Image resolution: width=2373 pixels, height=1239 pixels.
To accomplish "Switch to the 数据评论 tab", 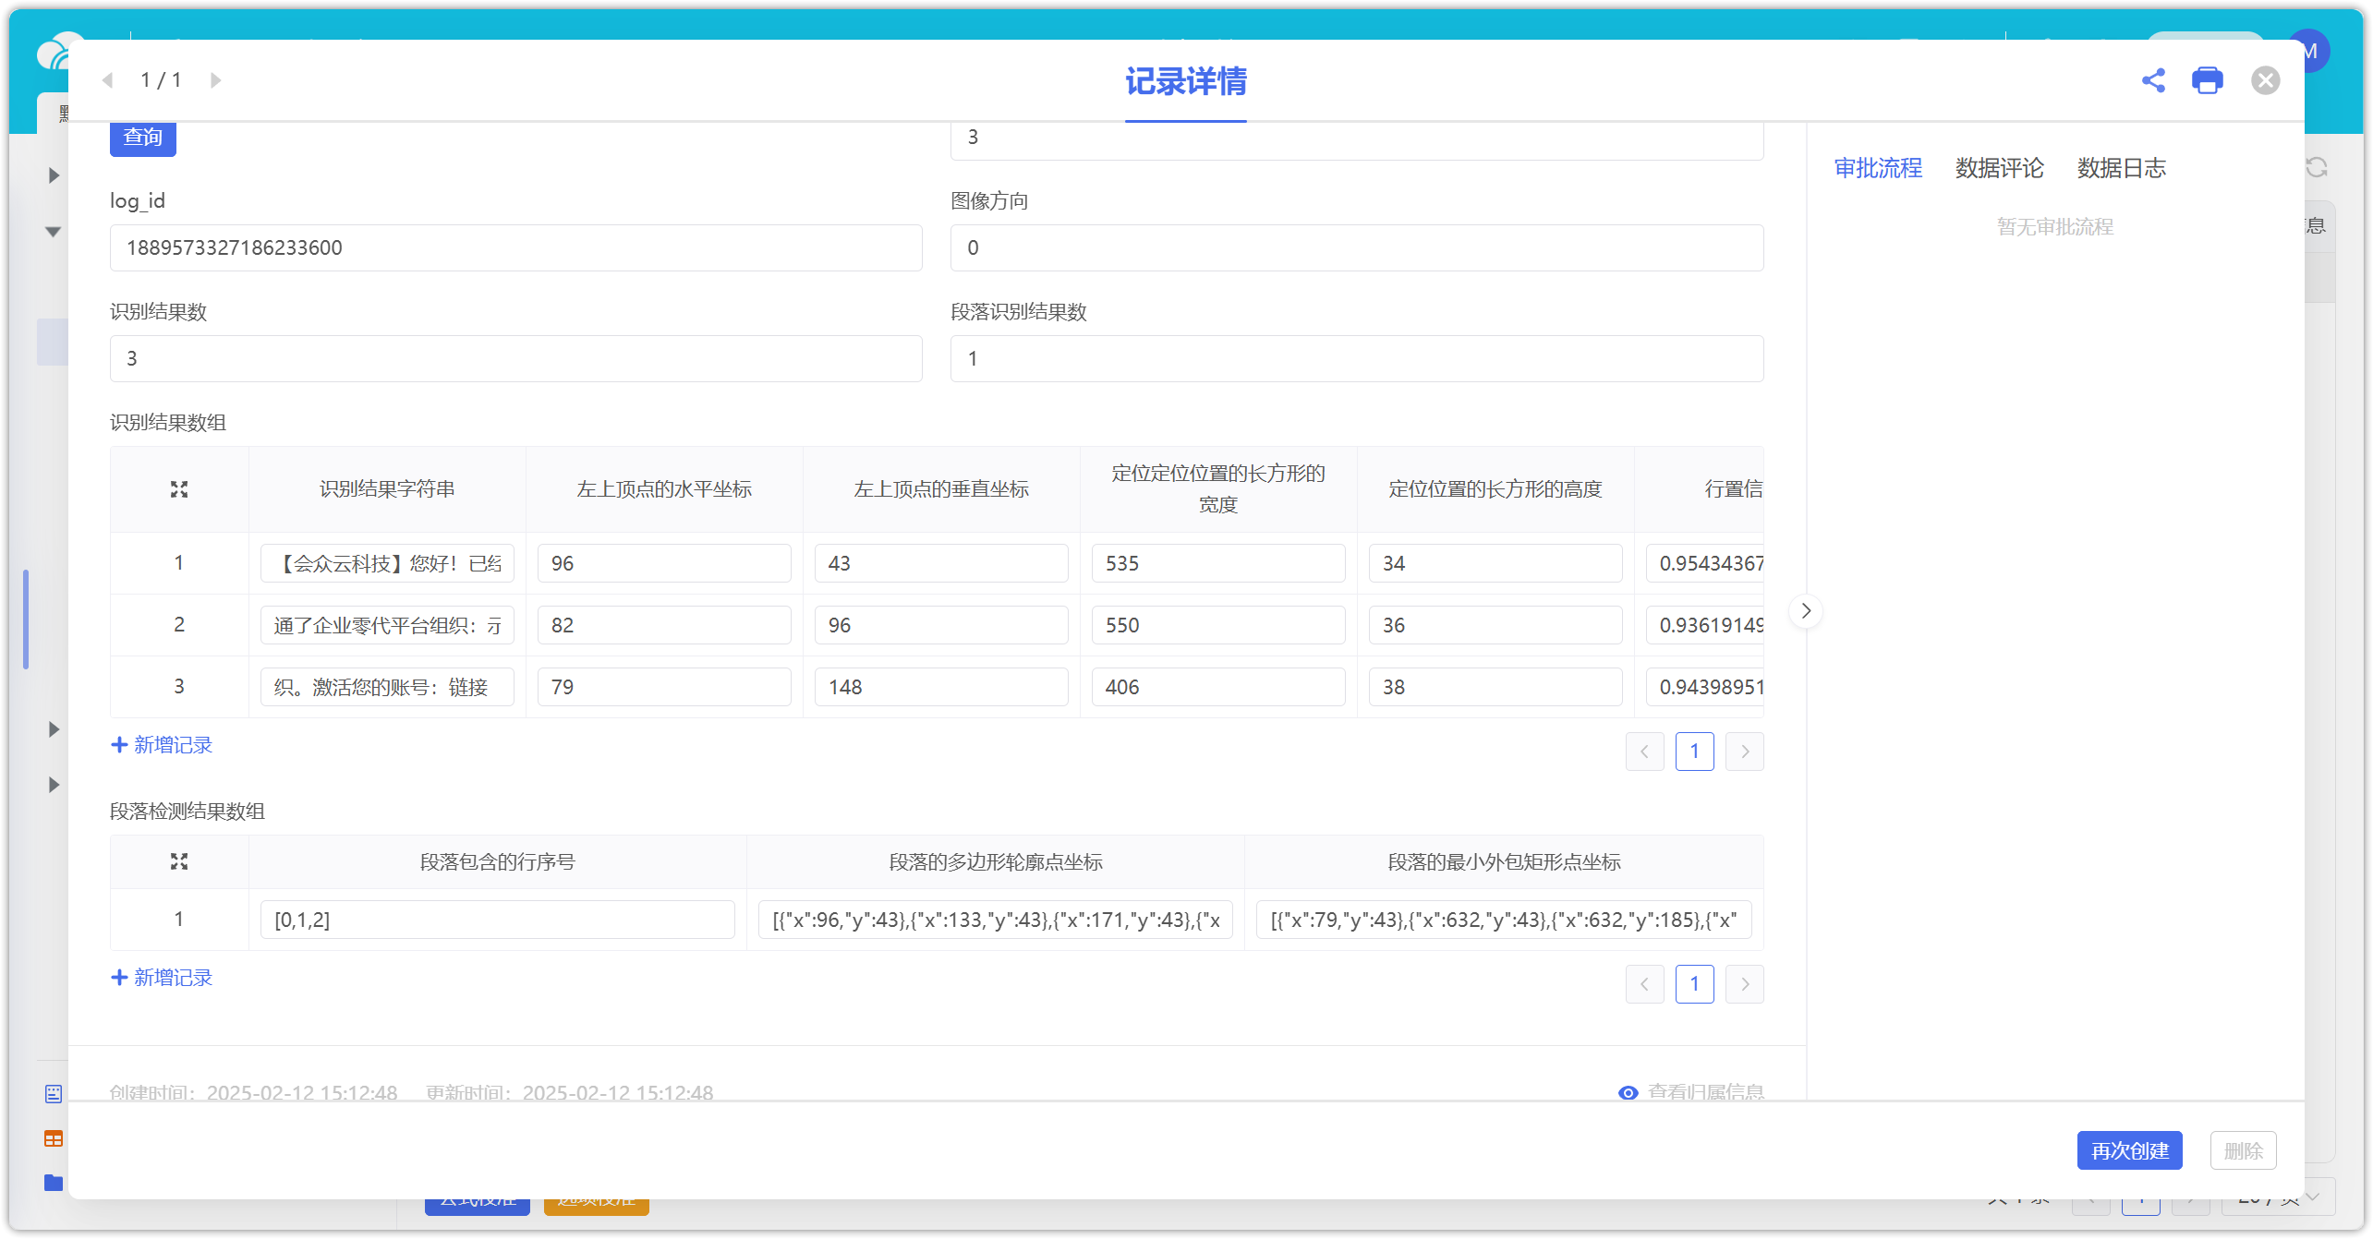I will click(x=1999, y=168).
